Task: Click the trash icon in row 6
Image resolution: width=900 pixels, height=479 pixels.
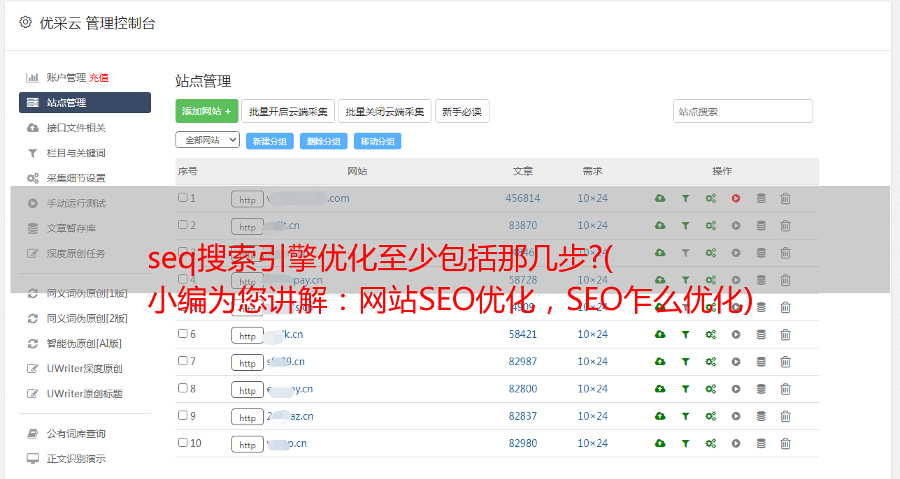Action: coord(785,334)
